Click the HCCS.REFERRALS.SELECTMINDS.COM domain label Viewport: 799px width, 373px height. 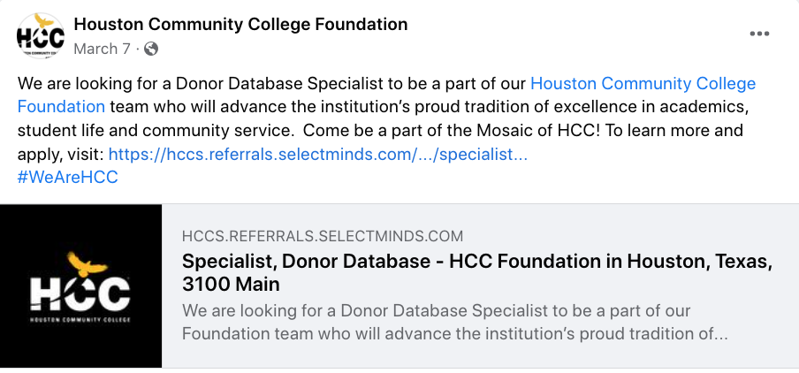coord(323,236)
